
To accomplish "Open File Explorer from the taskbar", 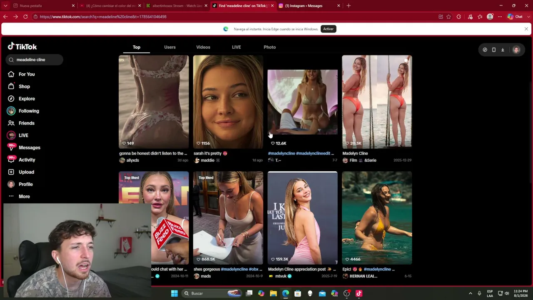I will click(274, 293).
